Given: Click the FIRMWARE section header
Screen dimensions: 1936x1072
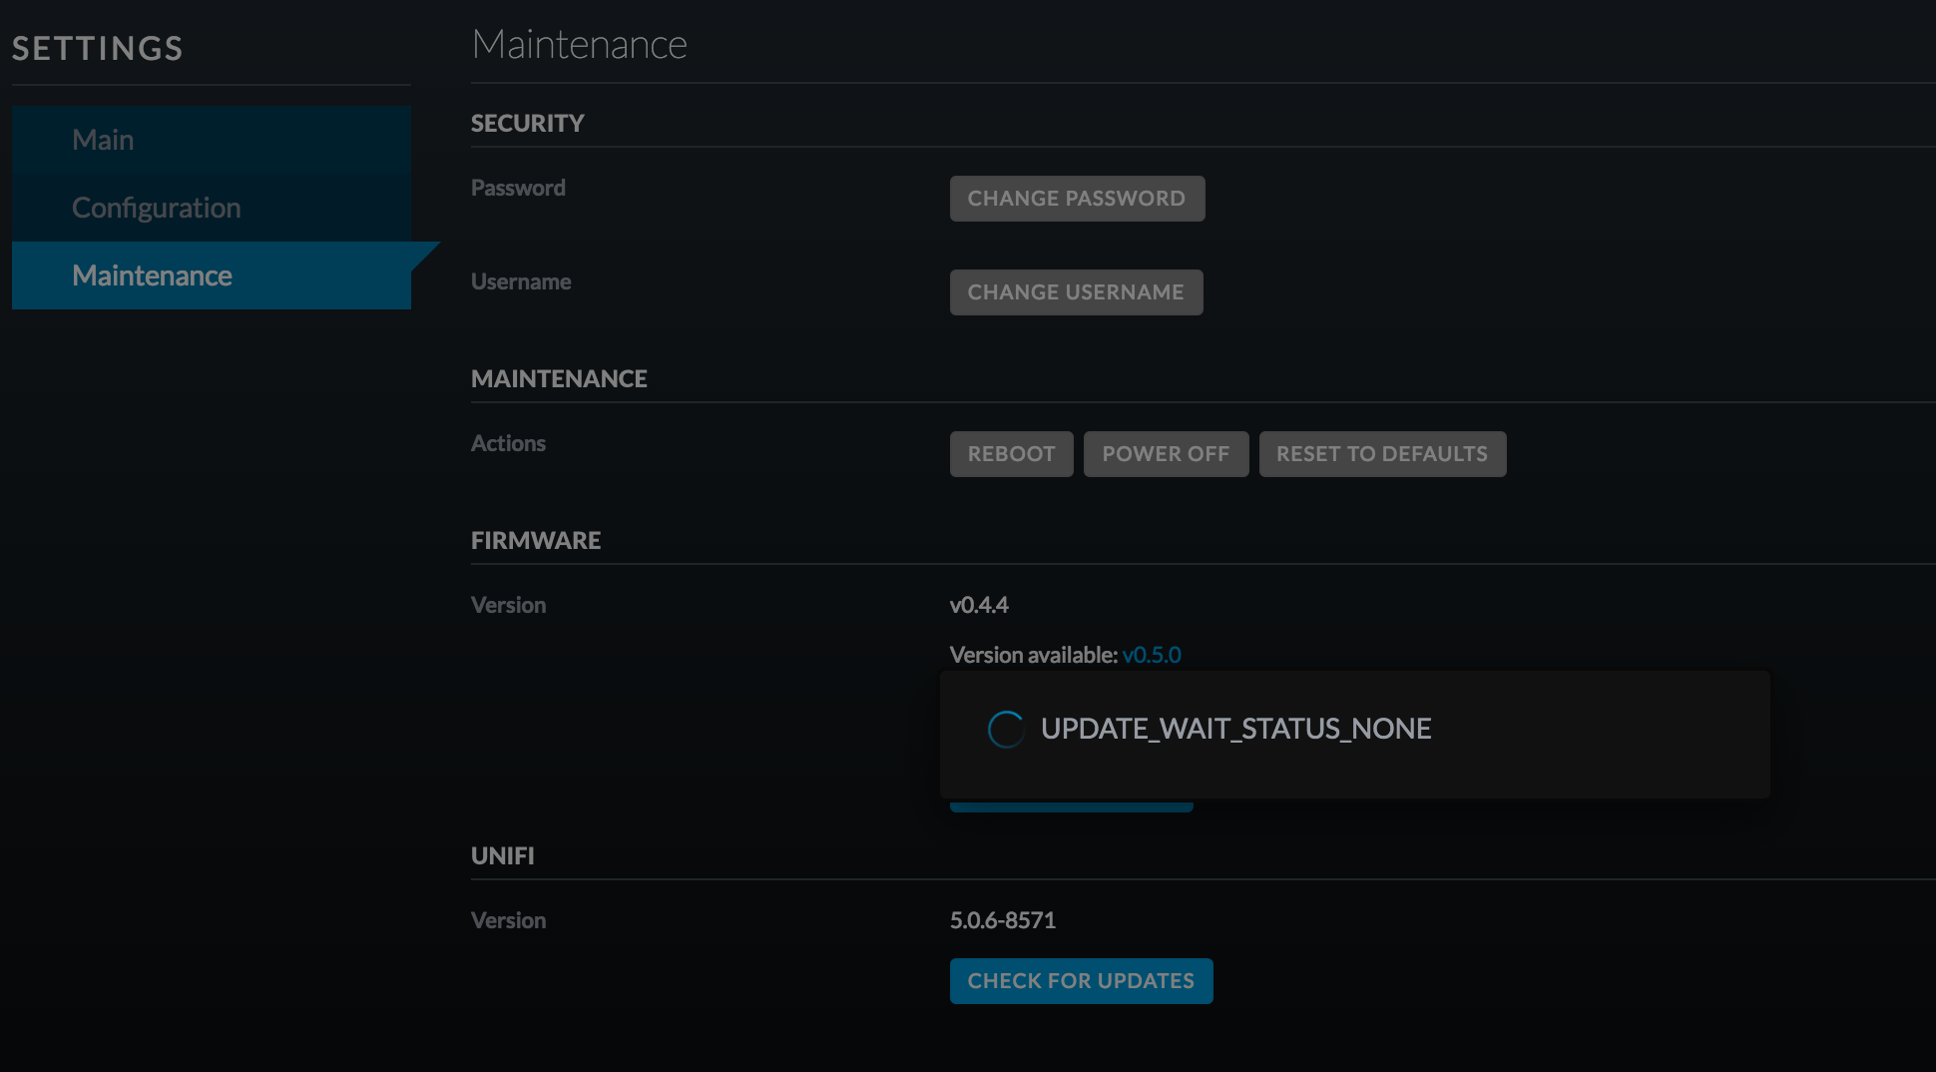Looking at the screenshot, I should click(x=535, y=541).
